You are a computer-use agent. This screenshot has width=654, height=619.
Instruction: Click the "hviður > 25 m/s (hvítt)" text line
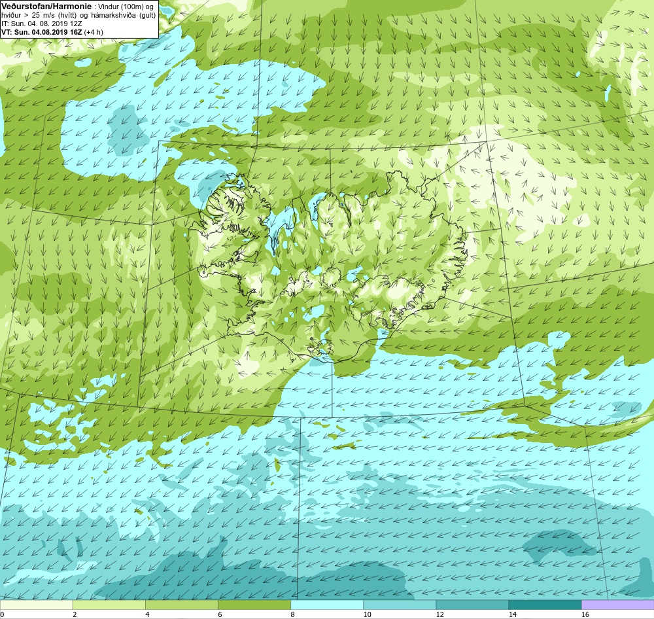click(39, 16)
